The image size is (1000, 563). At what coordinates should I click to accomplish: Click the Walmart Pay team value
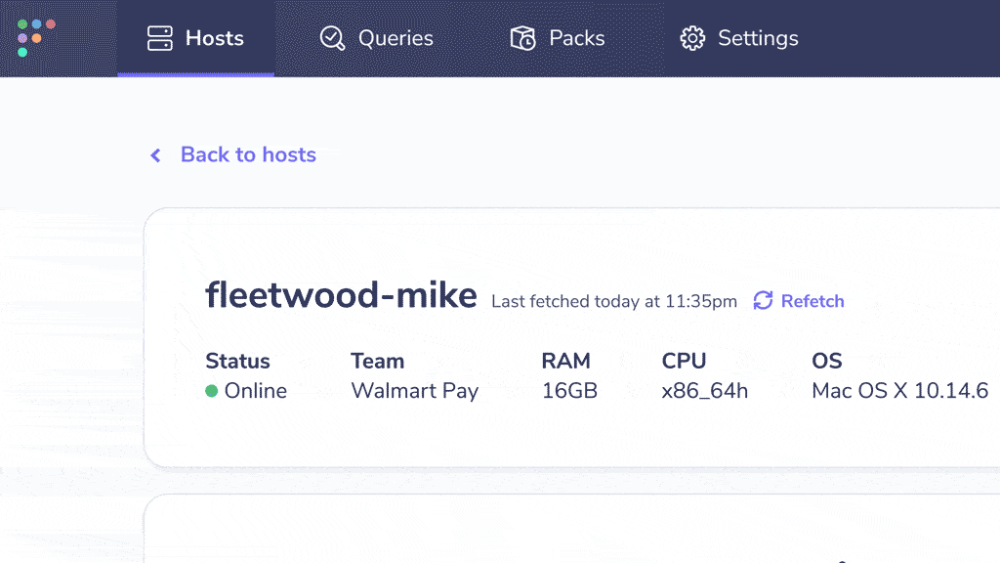pos(414,391)
